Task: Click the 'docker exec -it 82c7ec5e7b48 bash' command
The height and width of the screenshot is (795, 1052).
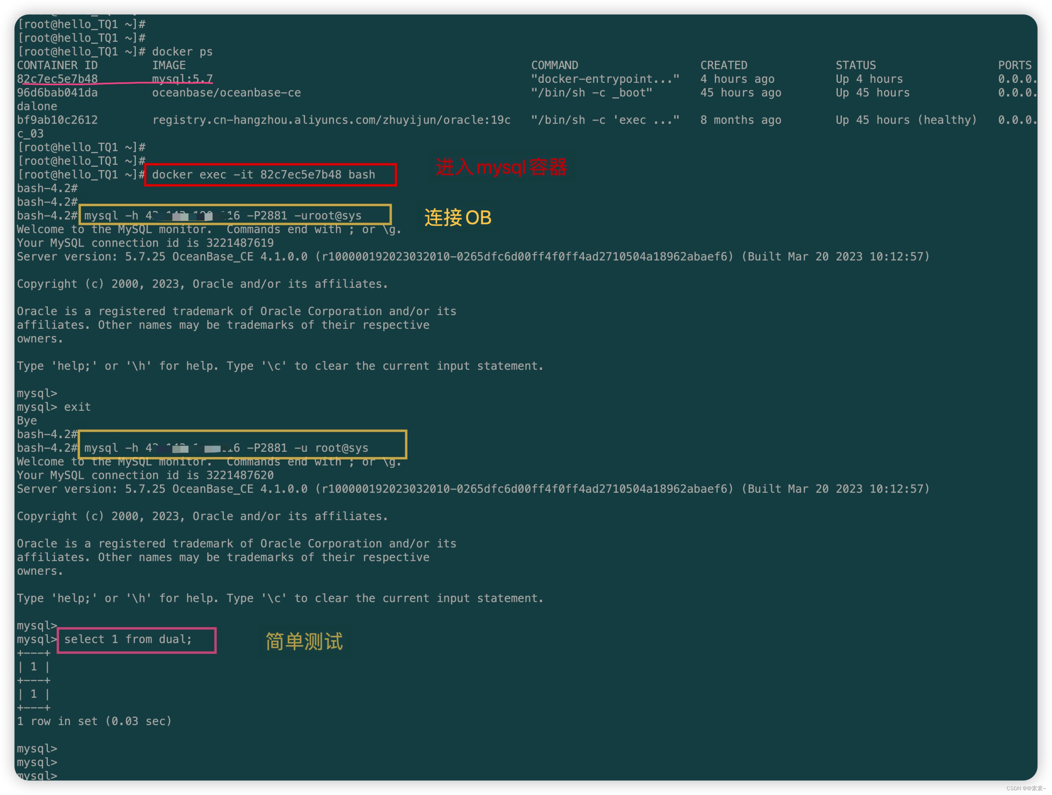Action: [264, 174]
